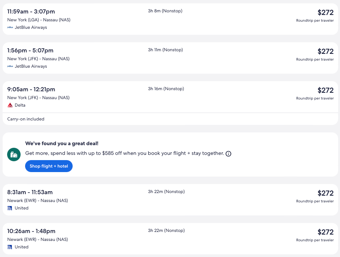Click the We've found you a great deal heading
340x257 pixels.
[x=62, y=143]
